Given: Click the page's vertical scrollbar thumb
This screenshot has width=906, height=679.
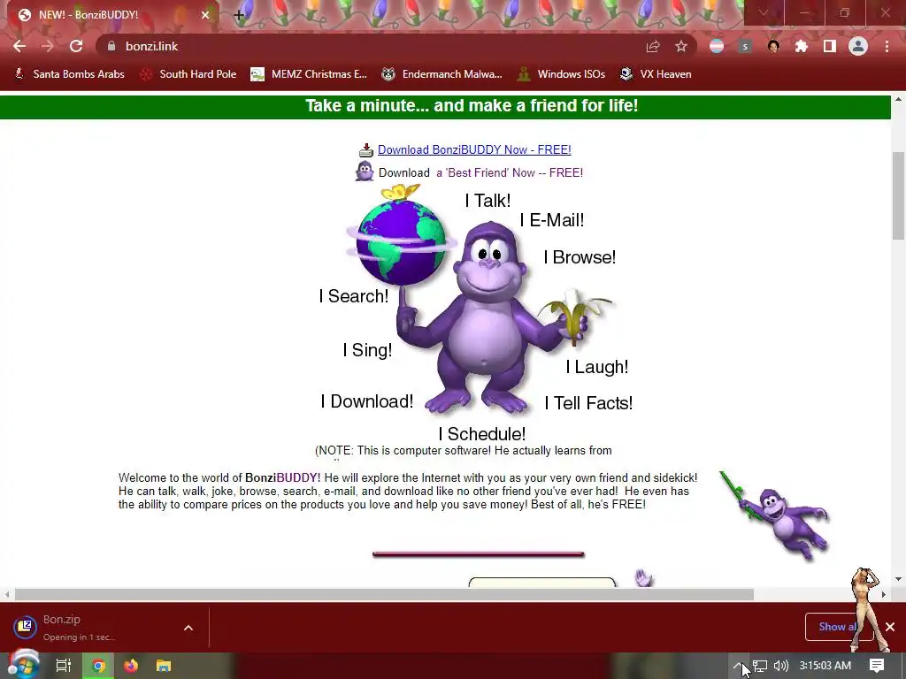Looking at the screenshot, I should pyautogui.click(x=898, y=195).
